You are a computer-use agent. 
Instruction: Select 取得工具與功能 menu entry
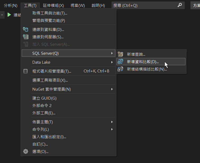pos(50,13)
